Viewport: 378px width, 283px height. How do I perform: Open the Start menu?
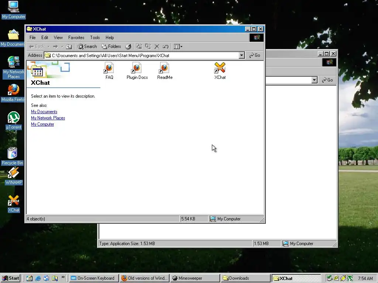(x=10, y=278)
